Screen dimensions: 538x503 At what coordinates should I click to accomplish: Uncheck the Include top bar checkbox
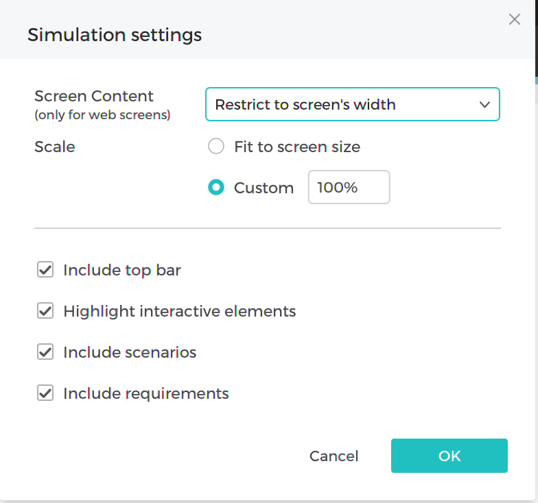click(x=45, y=270)
